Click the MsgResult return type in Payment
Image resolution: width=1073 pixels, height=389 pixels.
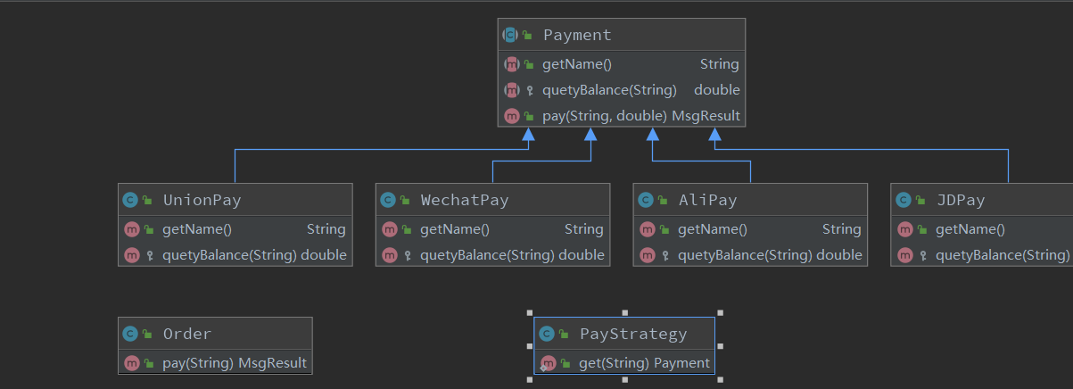[x=706, y=116]
